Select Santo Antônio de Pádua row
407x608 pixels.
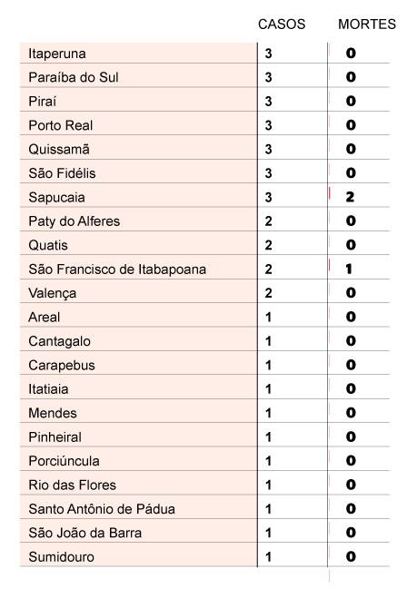(204, 509)
